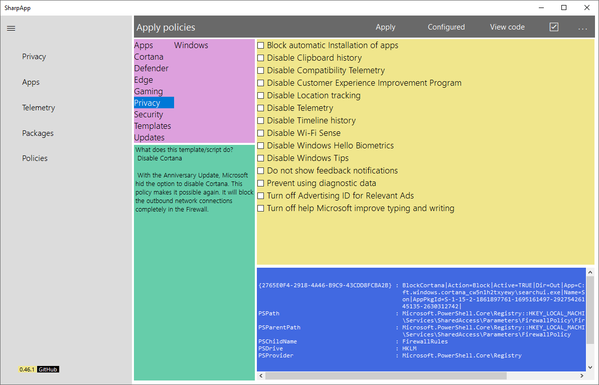This screenshot has height=385, width=599.
Task: Open the Packages sidebar section
Action: tap(38, 133)
